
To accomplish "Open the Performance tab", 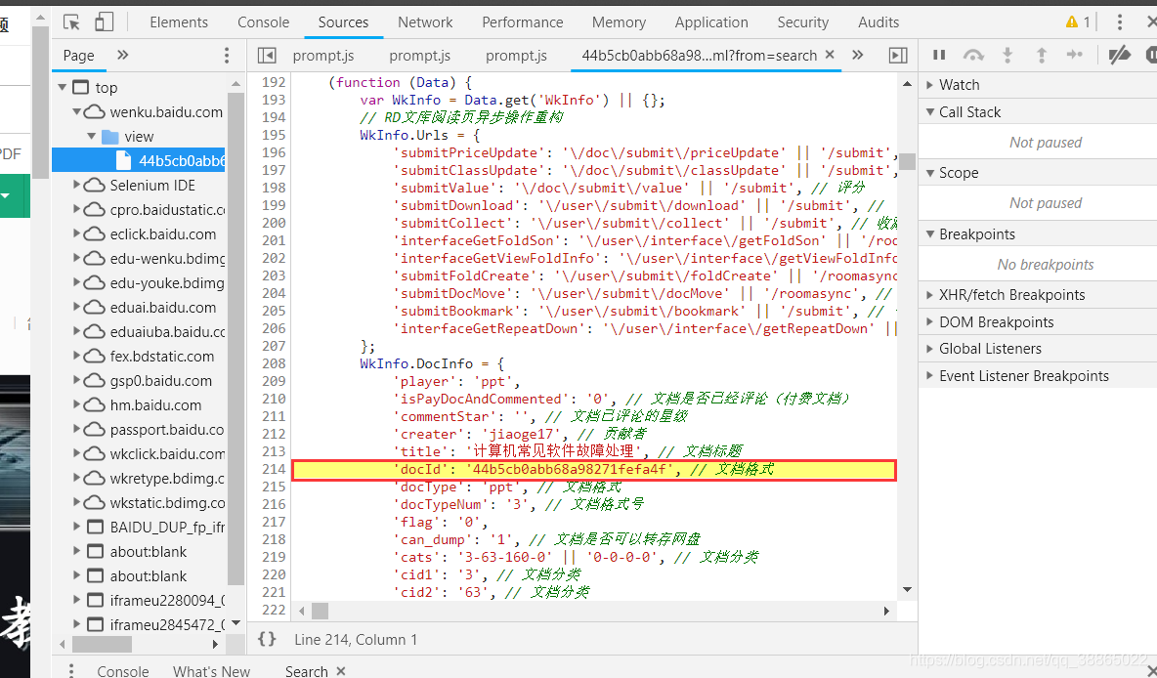I will (x=523, y=22).
